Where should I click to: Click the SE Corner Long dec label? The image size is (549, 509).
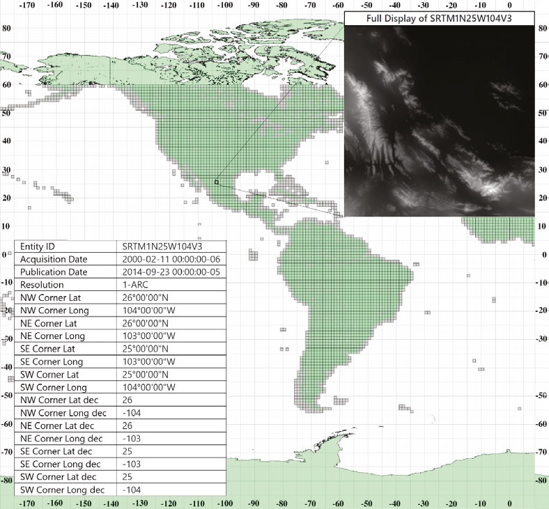pos(61,464)
